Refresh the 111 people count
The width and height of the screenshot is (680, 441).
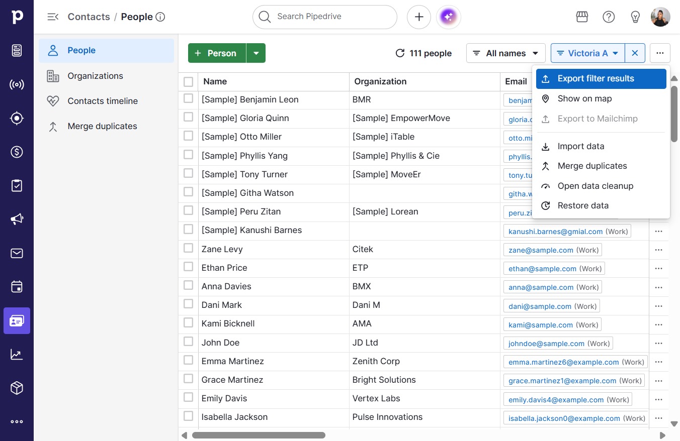coord(400,53)
